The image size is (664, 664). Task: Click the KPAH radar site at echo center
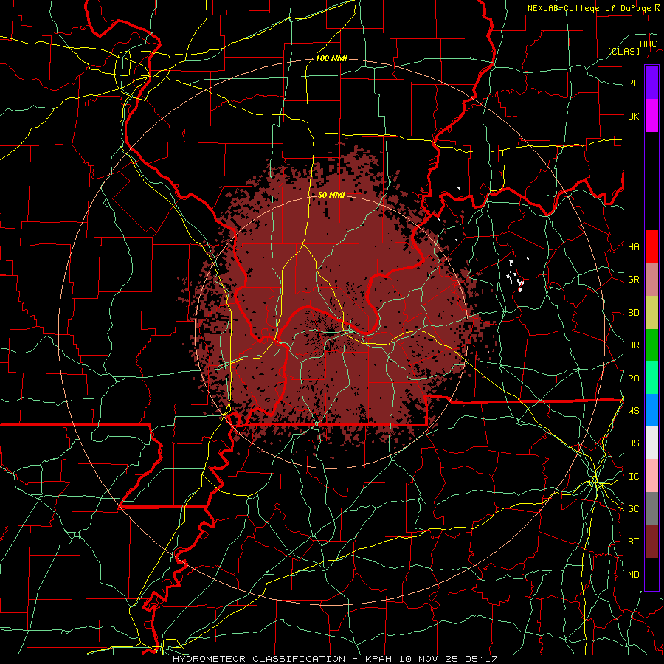tap(331, 333)
